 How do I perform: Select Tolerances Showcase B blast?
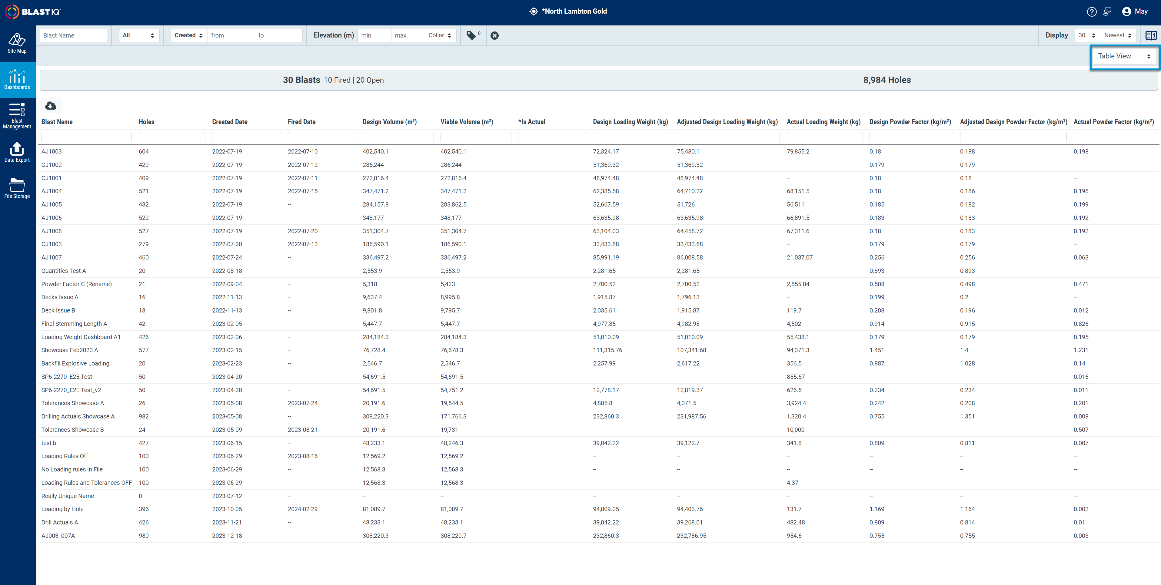pos(72,430)
